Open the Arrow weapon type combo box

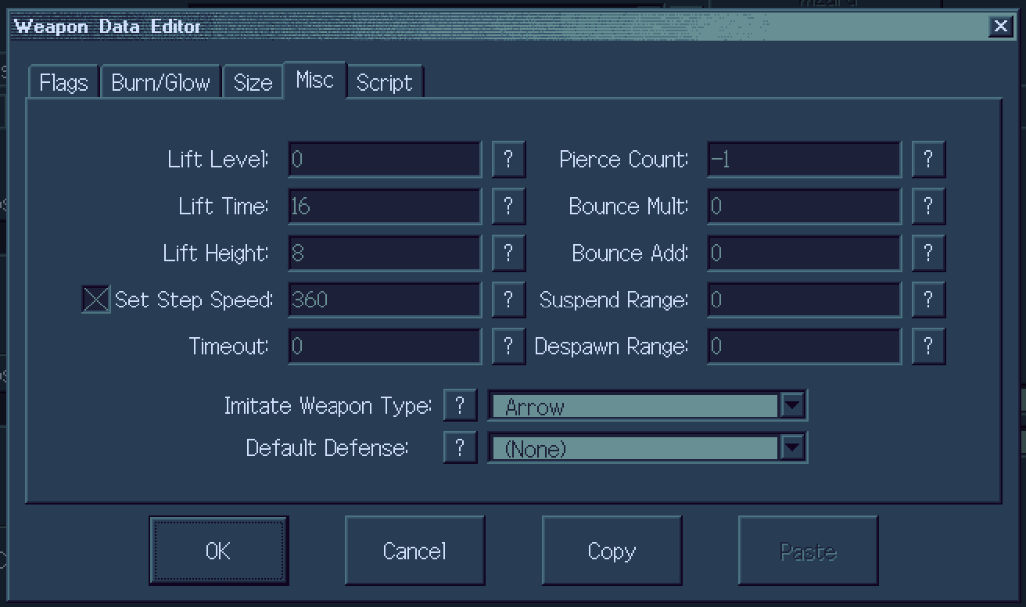(647, 405)
